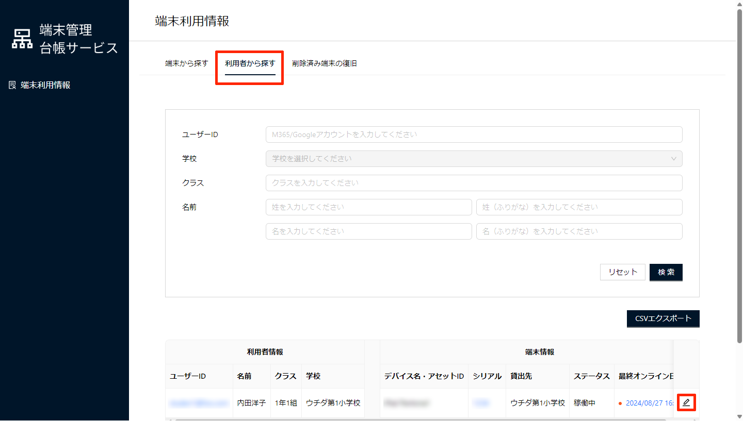
Task: Expand the 学校 selection dropdown
Action: 474,159
